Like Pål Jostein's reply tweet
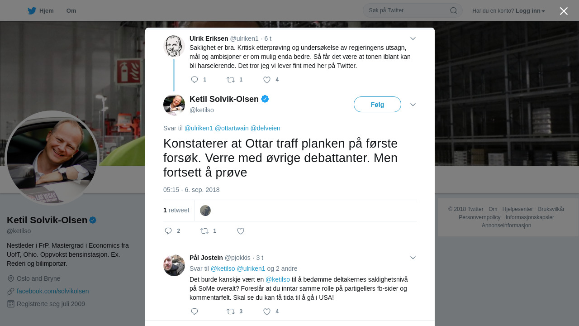This screenshot has height=326, width=579. (267, 312)
